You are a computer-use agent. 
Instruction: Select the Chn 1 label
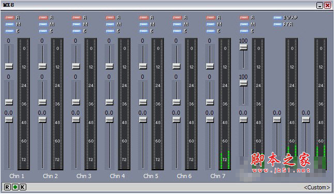tap(17, 176)
